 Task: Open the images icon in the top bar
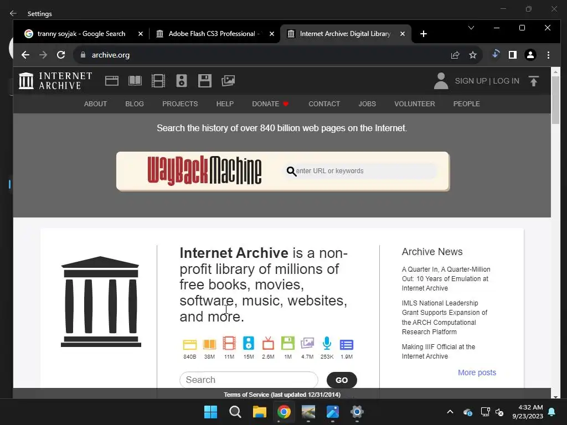click(228, 81)
